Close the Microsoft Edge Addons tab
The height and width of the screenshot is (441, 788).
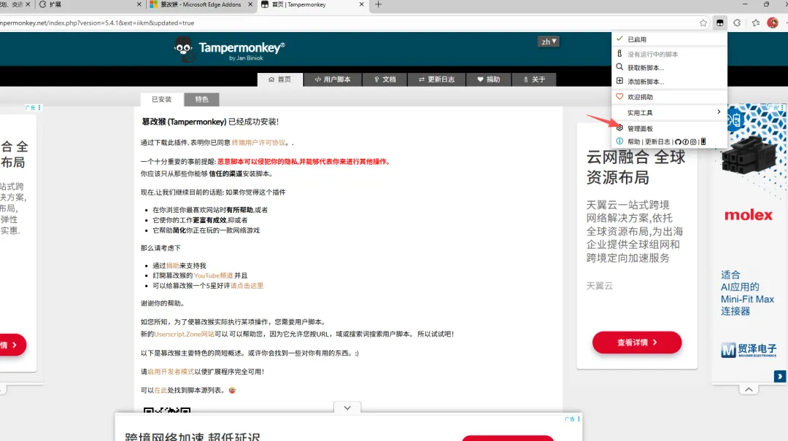click(x=250, y=4)
